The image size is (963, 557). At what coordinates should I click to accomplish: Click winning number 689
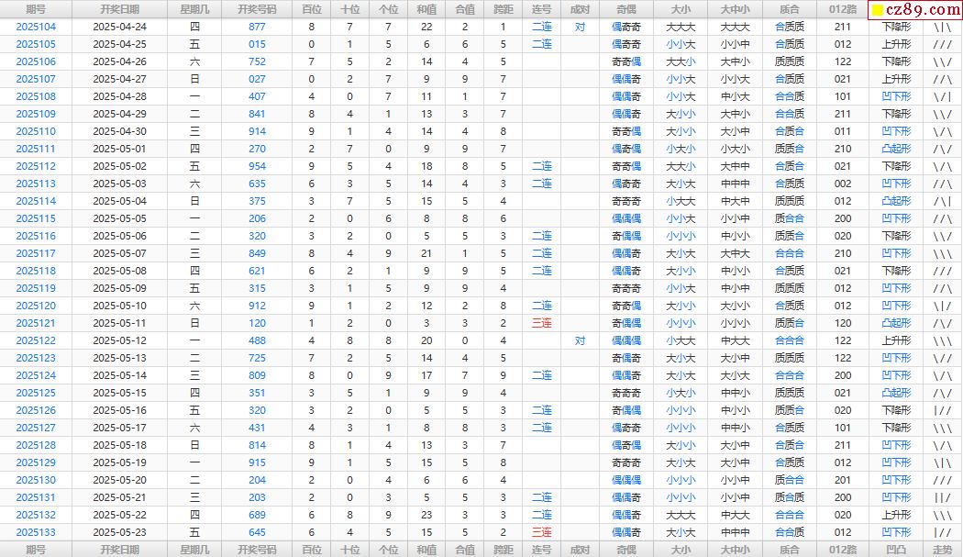pos(258,515)
